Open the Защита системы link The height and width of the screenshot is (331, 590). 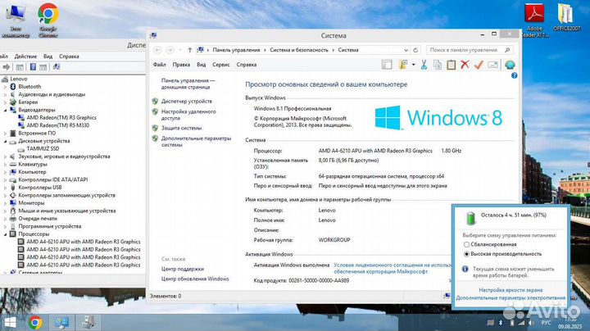pyautogui.click(x=181, y=128)
